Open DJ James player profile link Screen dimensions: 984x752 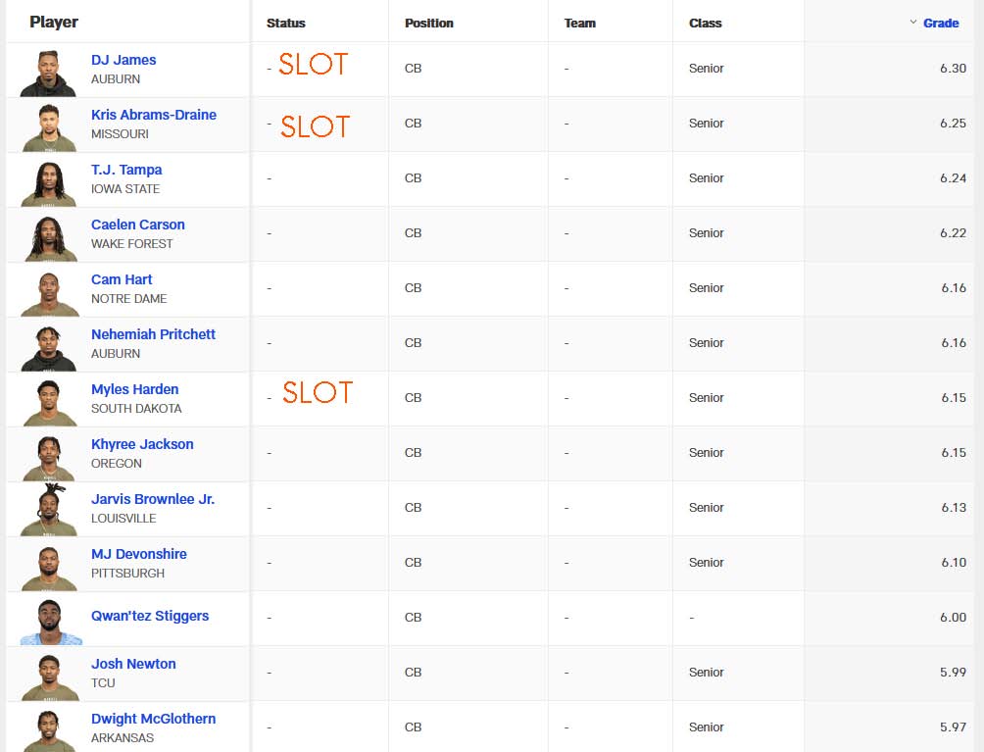(x=123, y=60)
